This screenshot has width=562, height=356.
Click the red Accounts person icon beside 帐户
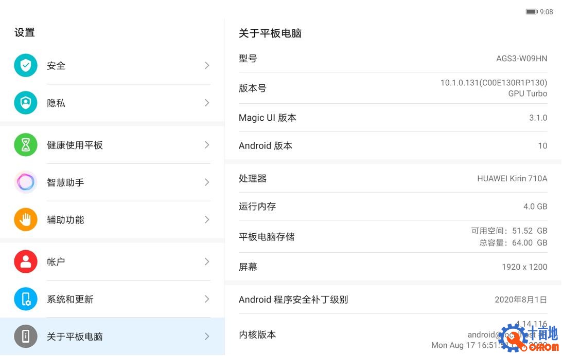pyautogui.click(x=26, y=261)
